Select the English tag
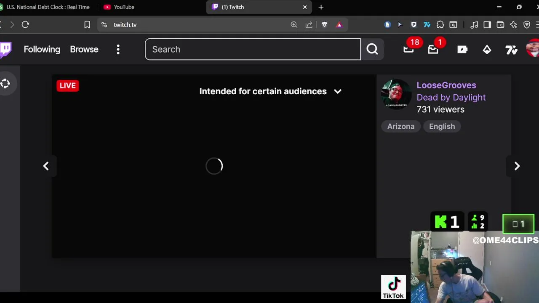This screenshot has width=539, height=303. click(442, 126)
